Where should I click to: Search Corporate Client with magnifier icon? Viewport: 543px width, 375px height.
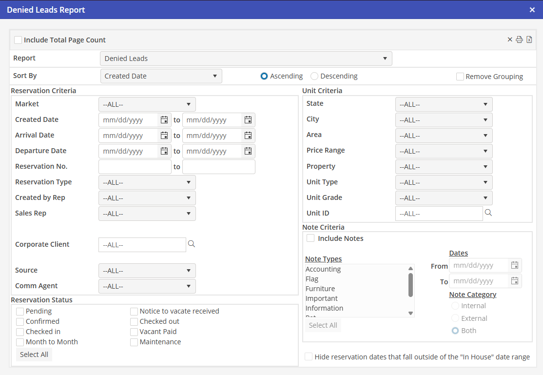tap(192, 244)
